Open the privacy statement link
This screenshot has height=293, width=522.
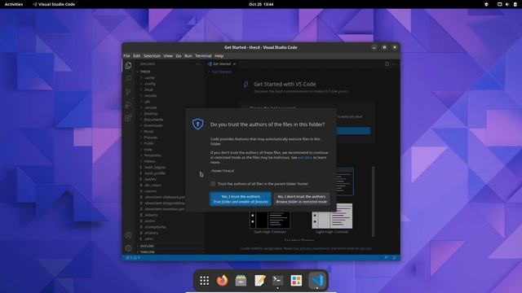coord(314,248)
